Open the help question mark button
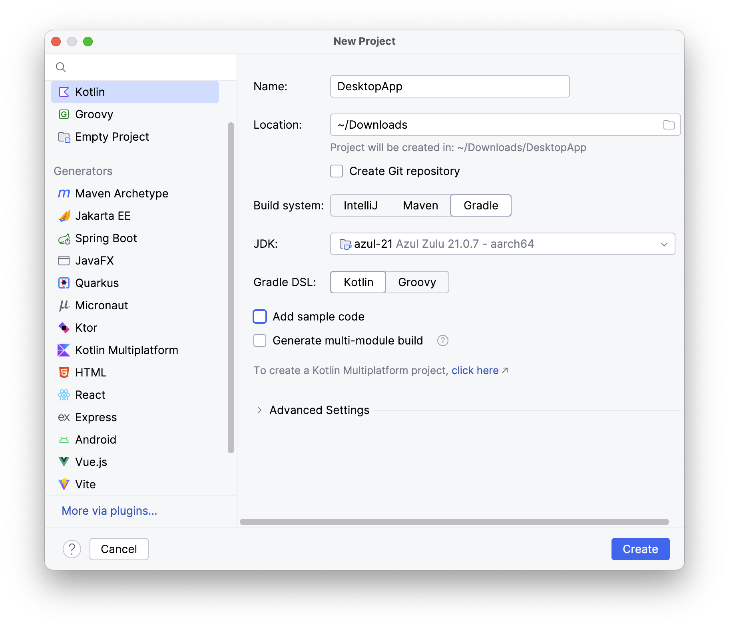This screenshot has width=729, height=629. tap(72, 549)
